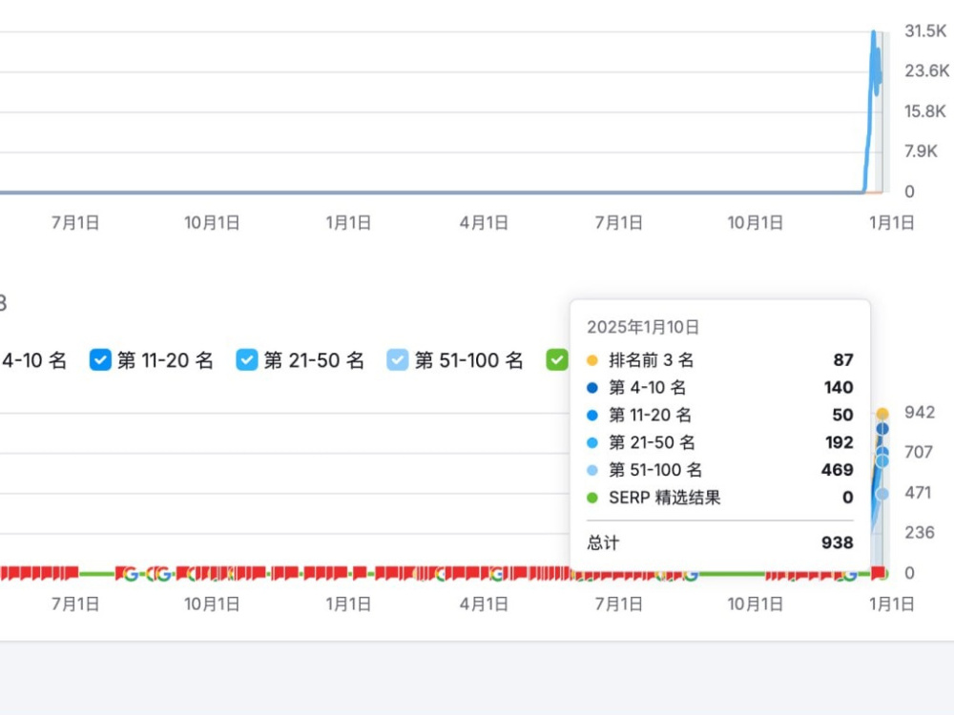Click the yellow legend dot for 排名前 3 名
954x715 pixels.
point(592,360)
